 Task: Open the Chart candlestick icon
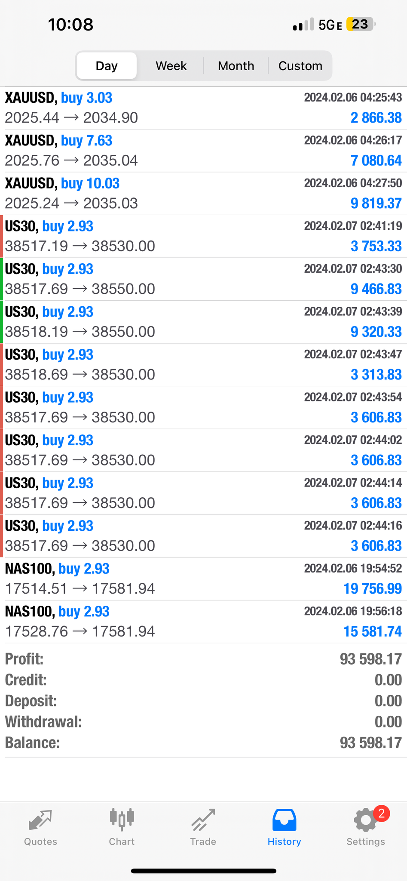(x=122, y=819)
